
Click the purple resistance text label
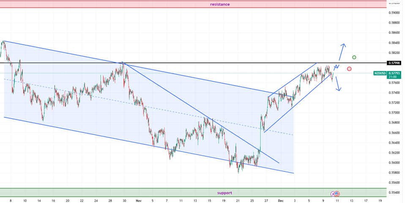220,4
